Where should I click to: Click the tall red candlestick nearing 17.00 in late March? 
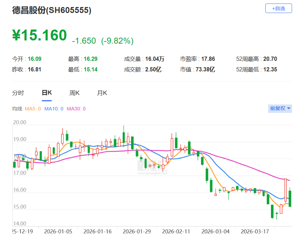click(285, 190)
